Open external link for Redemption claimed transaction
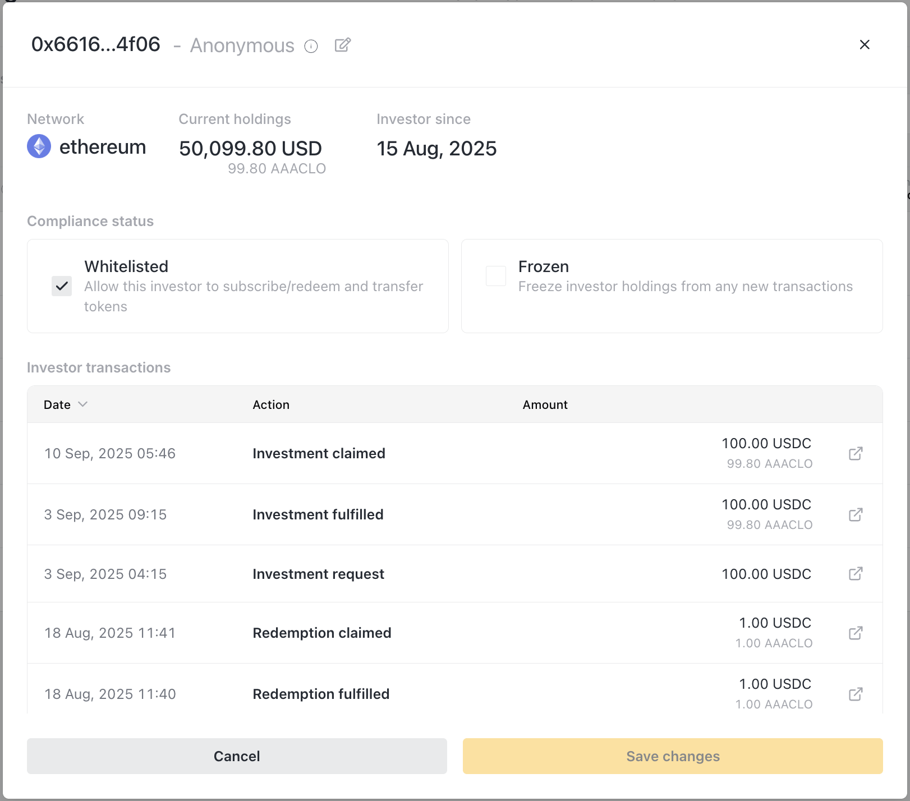 (x=855, y=633)
